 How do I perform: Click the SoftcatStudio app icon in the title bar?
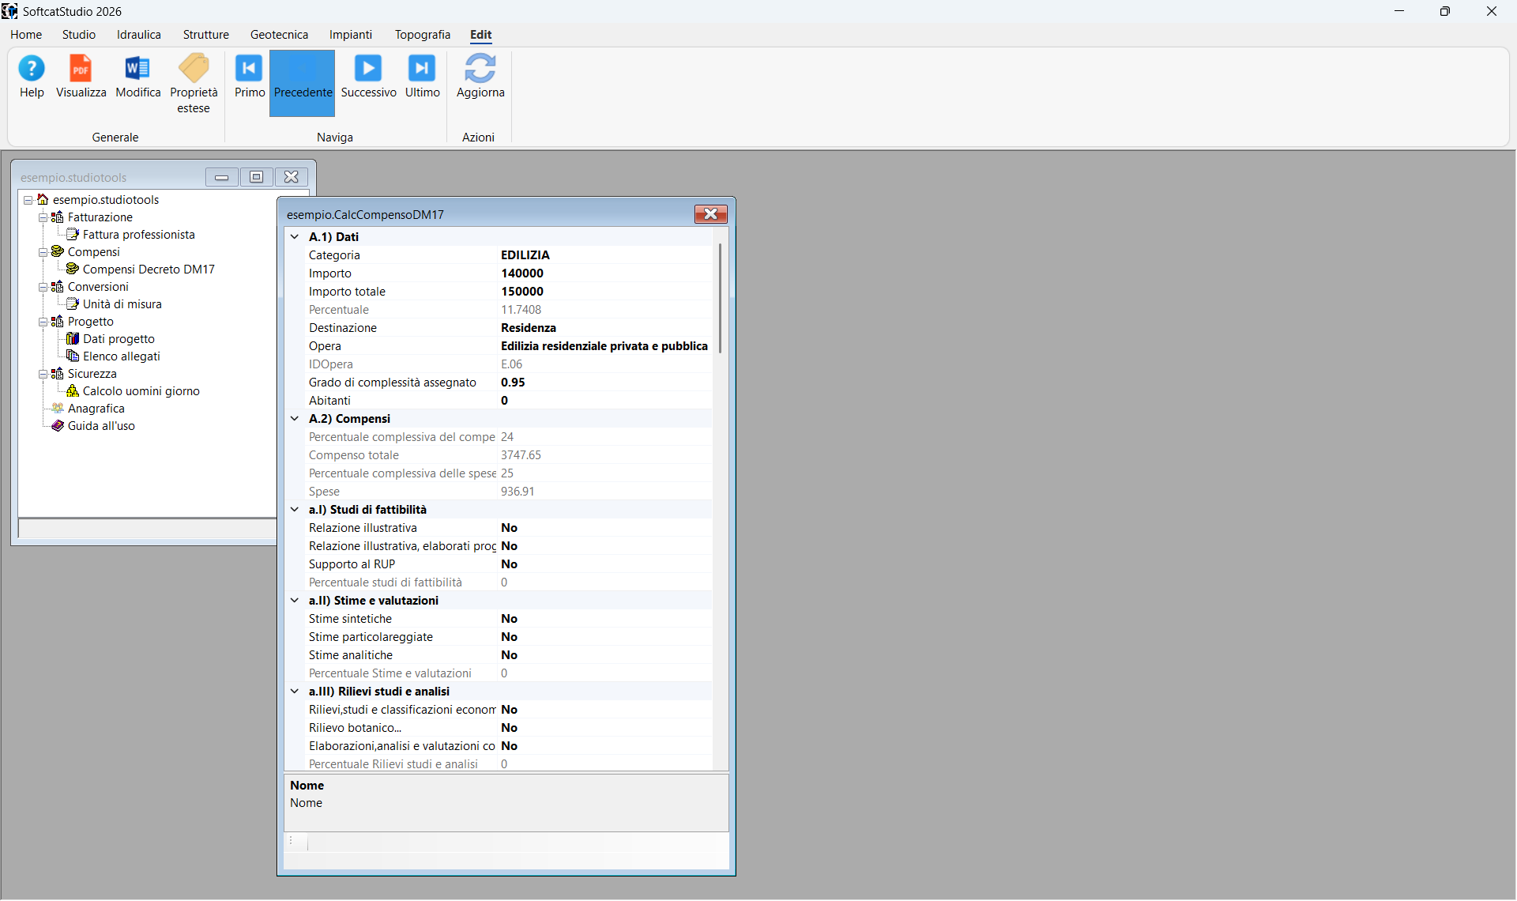[9, 11]
